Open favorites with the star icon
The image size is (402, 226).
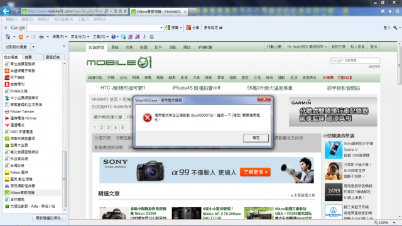390,11
